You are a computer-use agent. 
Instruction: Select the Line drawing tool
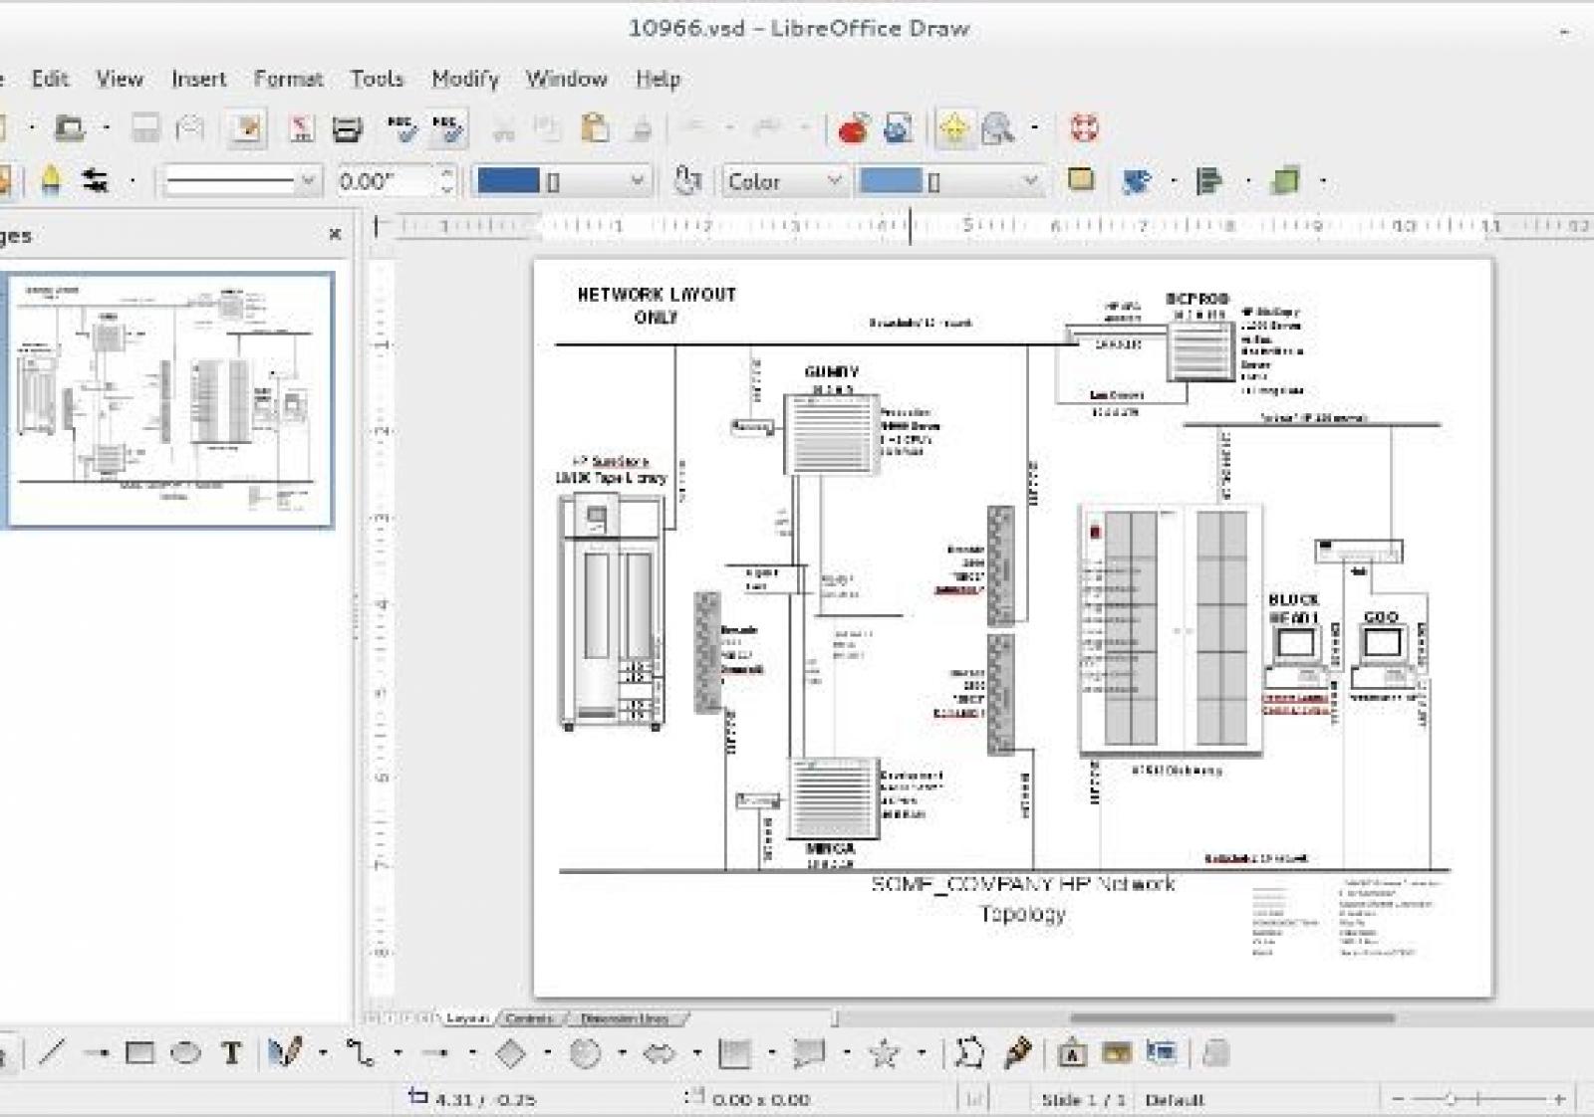coord(52,1053)
